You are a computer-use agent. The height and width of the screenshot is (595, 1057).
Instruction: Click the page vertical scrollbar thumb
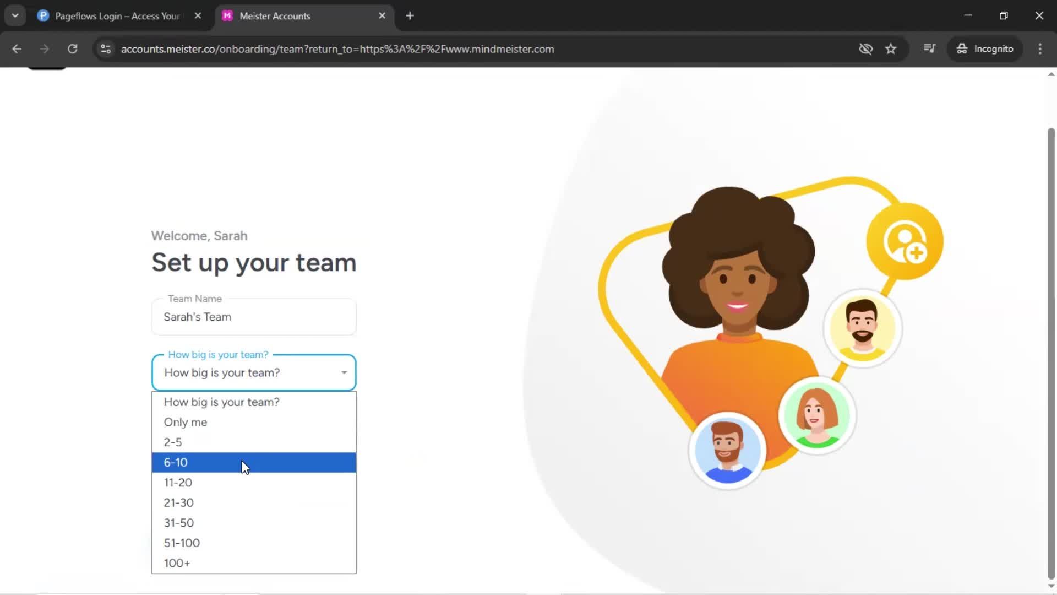[x=1051, y=353]
